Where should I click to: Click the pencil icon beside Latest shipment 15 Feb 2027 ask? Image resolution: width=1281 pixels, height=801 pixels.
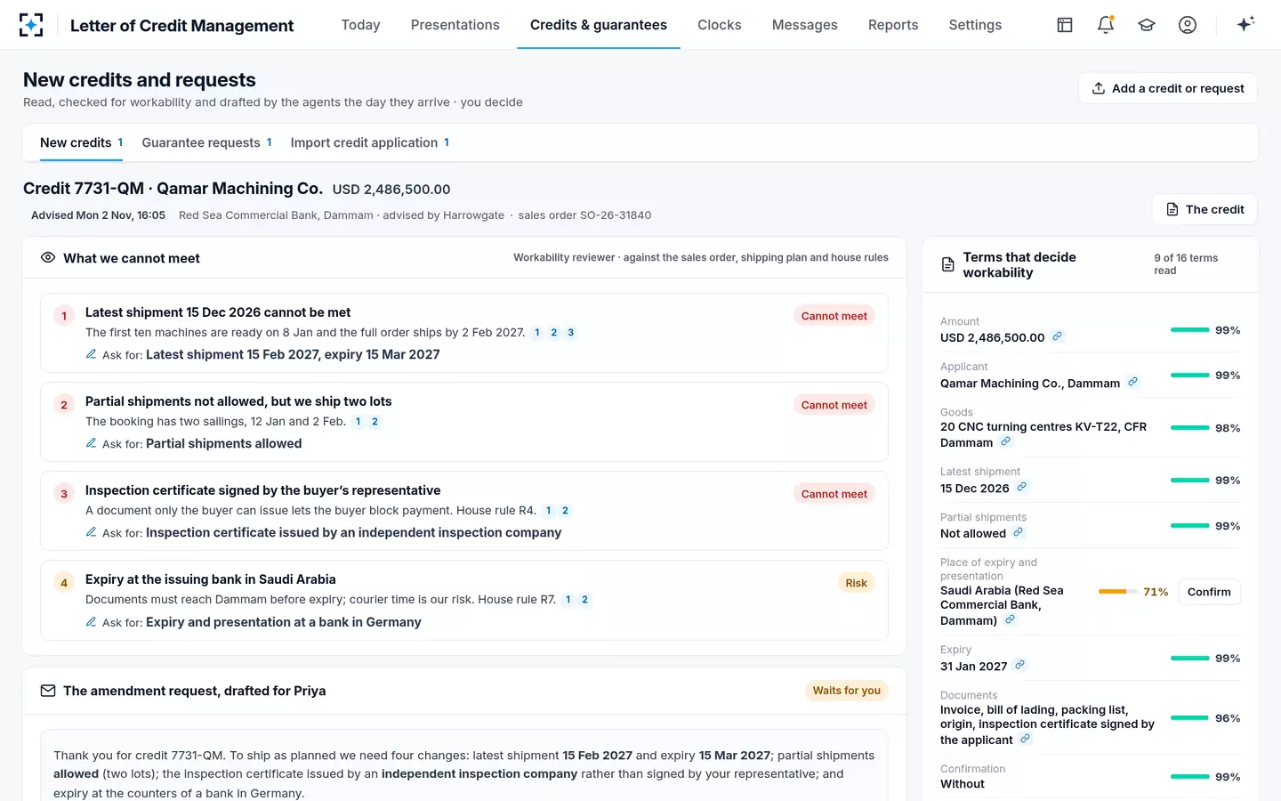click(x=91, y=354)
